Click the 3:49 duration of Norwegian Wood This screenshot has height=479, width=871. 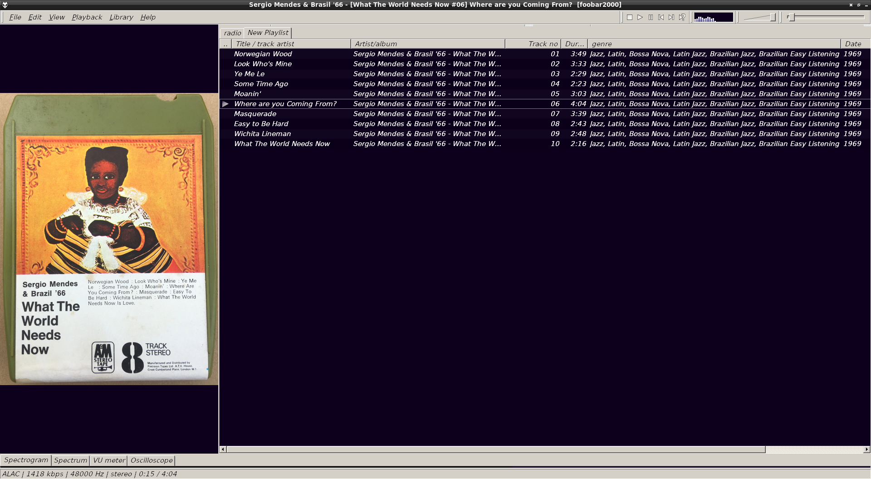578,54
